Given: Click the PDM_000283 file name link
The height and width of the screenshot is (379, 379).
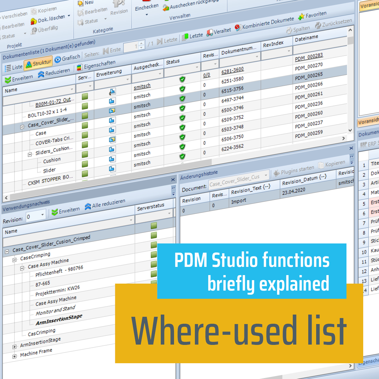Looking at the screenshot, I should 309,57.
